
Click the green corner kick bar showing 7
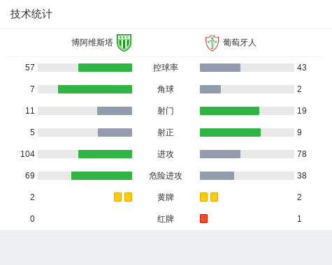[95, 89]
